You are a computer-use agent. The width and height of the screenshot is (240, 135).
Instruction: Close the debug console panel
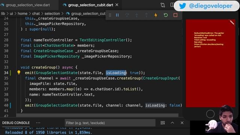click(182, 123)
